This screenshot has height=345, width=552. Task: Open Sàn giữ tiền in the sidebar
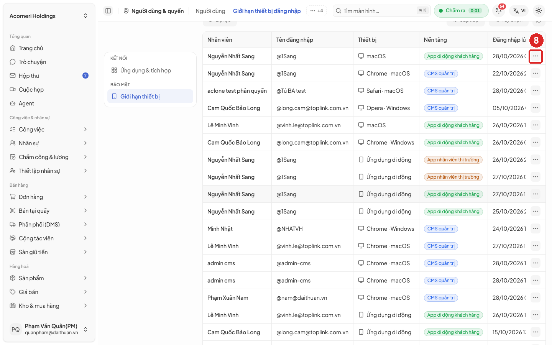(49, 252)
